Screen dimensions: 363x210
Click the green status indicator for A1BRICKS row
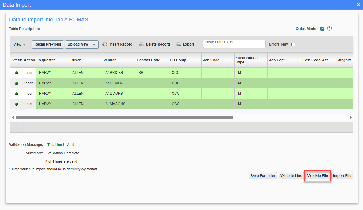tap(16, 72)
